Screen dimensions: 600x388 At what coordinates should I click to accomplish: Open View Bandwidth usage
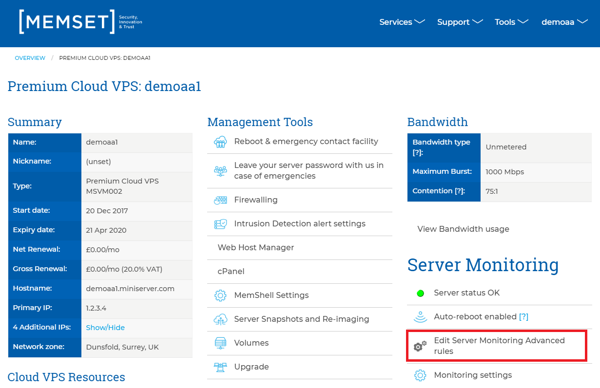464,229
